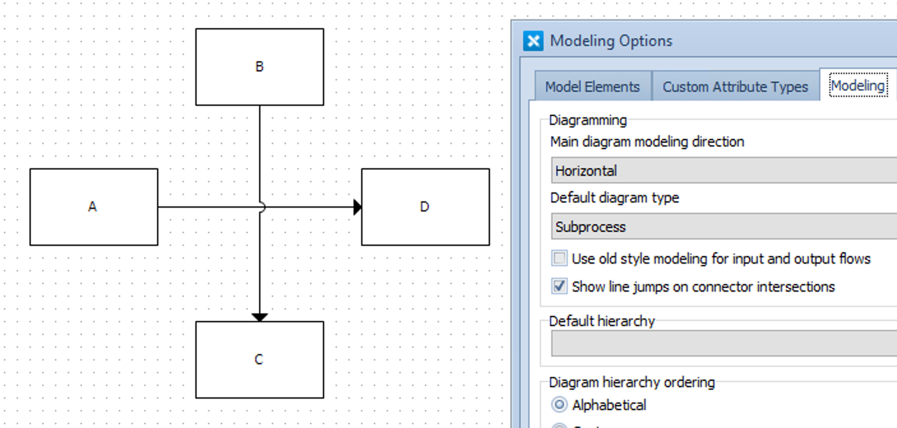Screen dimensions: 897x428
Task: Enable old style modeling for input/output flows
Action: coord(560,259)
